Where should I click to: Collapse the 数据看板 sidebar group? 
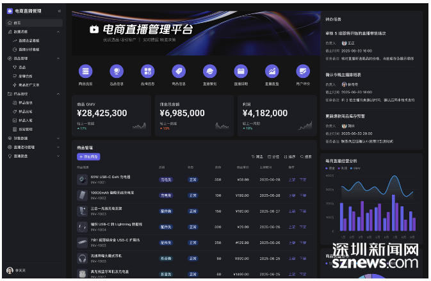pos(59,31)
